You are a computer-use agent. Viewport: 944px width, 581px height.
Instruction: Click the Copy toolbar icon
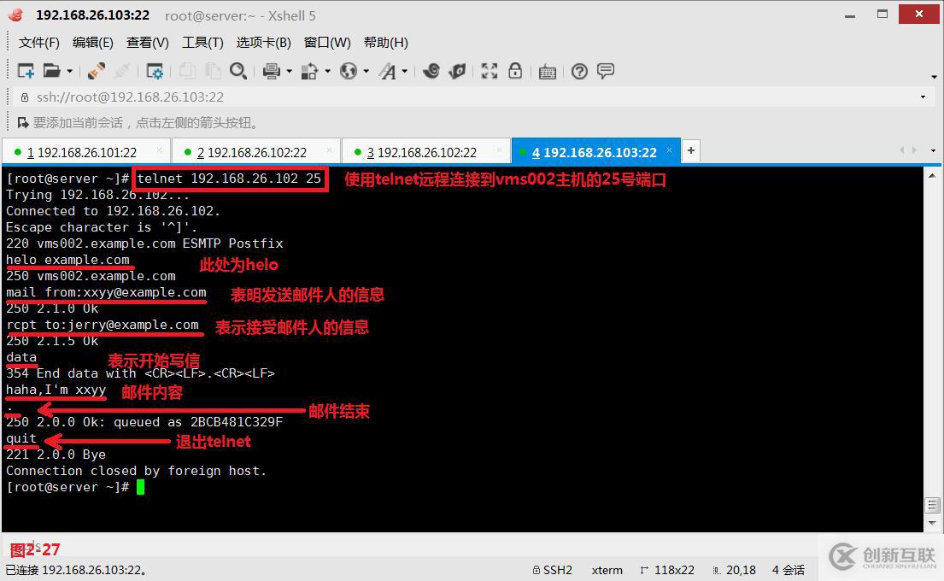pyautogui.click(x=187, y=71)
